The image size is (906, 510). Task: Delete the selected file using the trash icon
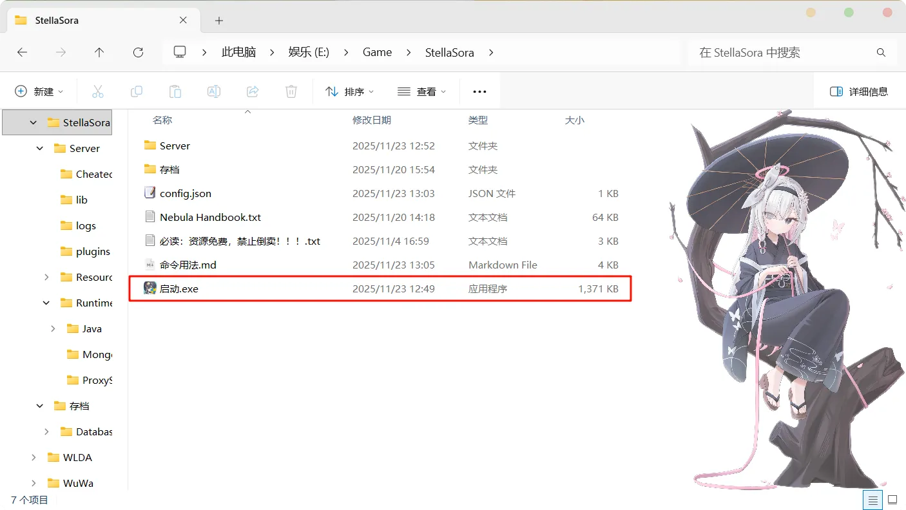[x=291, y=91]
